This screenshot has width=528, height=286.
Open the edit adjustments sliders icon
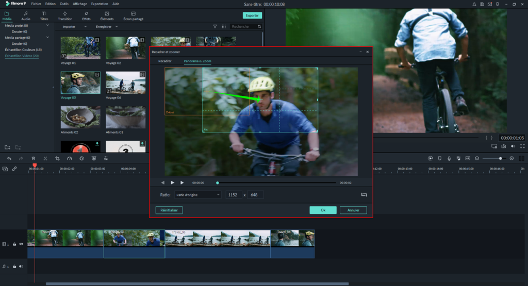pyautogui.click(x=106, y=159)
